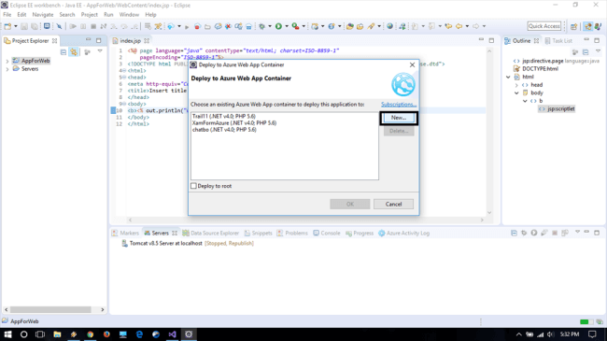Screen dimensions: 607x341
Task: Click the Quick Access input field
Action: tap(543, 26)
